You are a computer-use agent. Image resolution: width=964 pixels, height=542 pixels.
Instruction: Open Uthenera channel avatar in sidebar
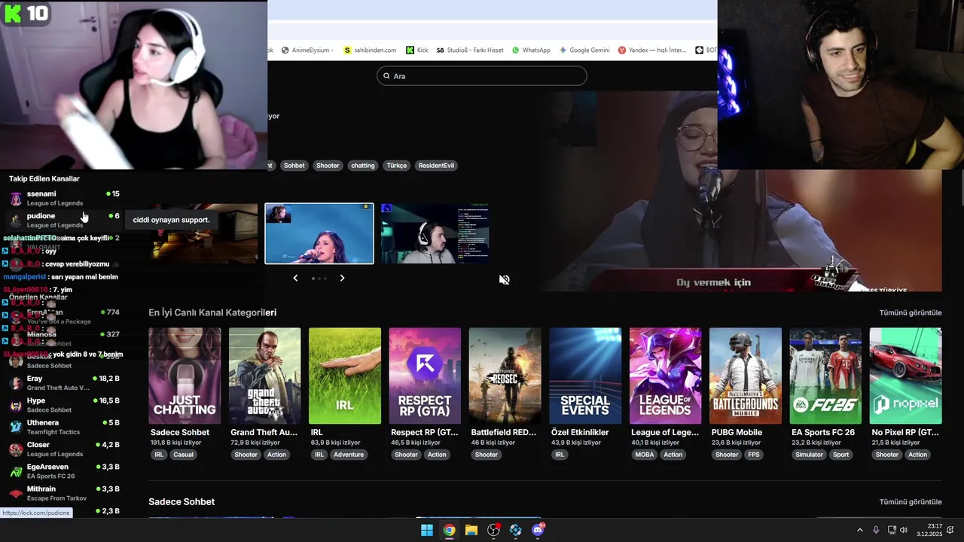tap(16, 427)
